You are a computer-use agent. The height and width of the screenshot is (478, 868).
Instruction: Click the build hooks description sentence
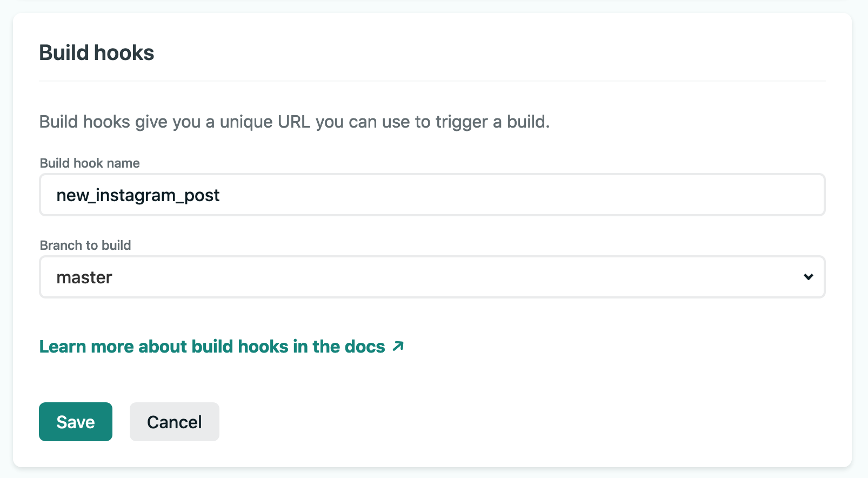(x=295, y=122)
